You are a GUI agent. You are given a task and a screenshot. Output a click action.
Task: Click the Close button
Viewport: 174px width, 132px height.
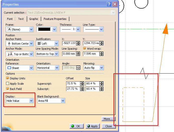coord(108,126)
